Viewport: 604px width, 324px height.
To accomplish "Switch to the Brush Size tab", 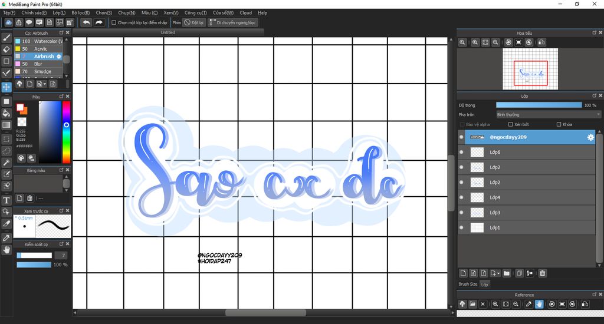I will pos(468,284).
